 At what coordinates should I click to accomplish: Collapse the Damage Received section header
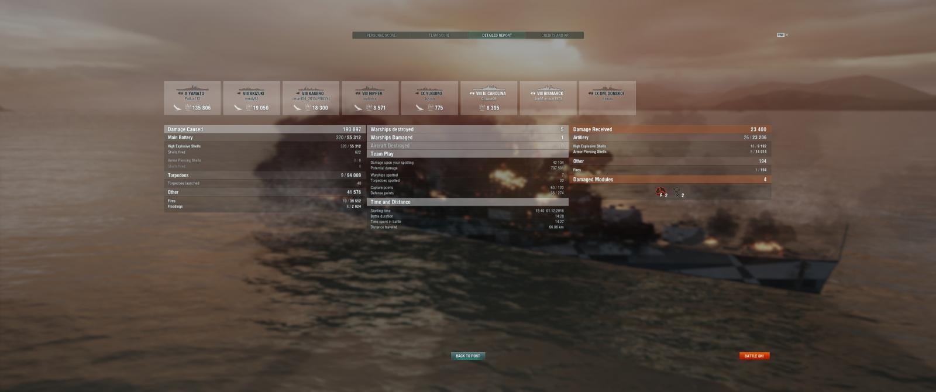670,129
